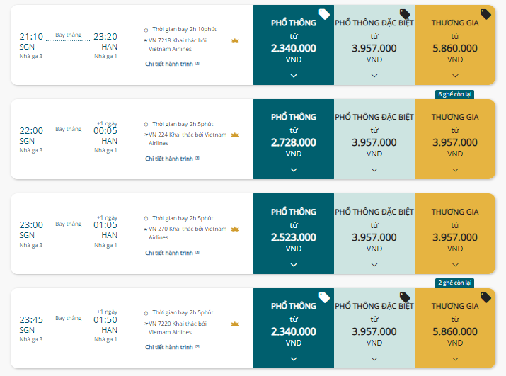Expand the 2.340.000 Phổ Thông fare for the 21:10 flight
Image resolution: width=506 pixels, height=376 pixels.
294,76
